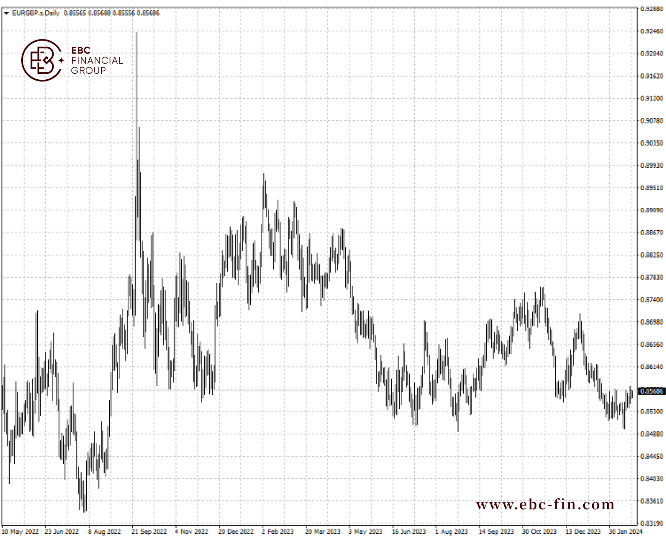This screenshot has width=666, height=545.
Task: Click the 0.90350 price scale label
Action: pyautogui.click(x=652, y=143)
